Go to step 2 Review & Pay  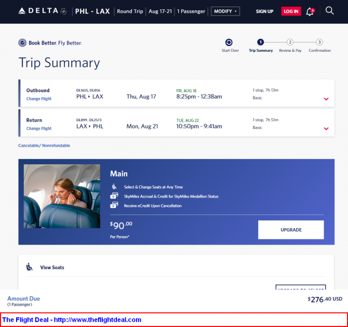click(290, 42)
